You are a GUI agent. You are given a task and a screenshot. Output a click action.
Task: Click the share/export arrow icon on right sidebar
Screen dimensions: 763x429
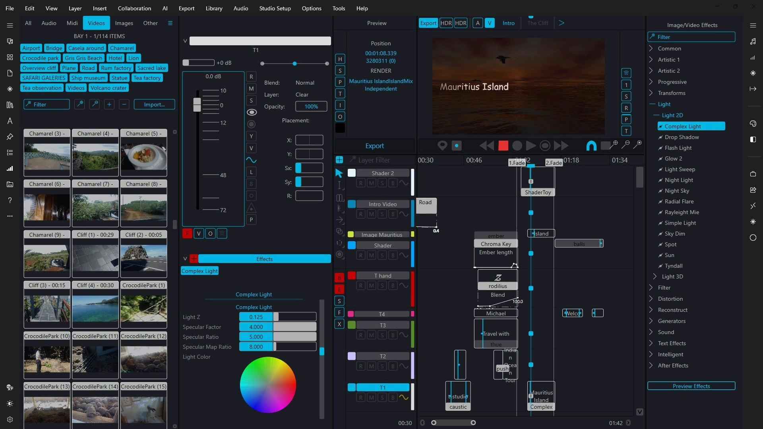753,190
